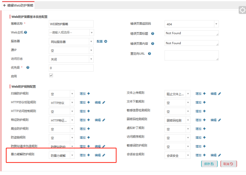Click the 取消 button

click(228, 164)
